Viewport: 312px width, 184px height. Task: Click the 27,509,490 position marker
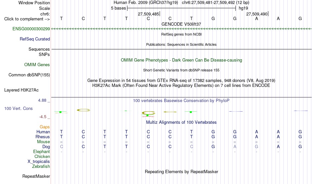tap(257, 14)
